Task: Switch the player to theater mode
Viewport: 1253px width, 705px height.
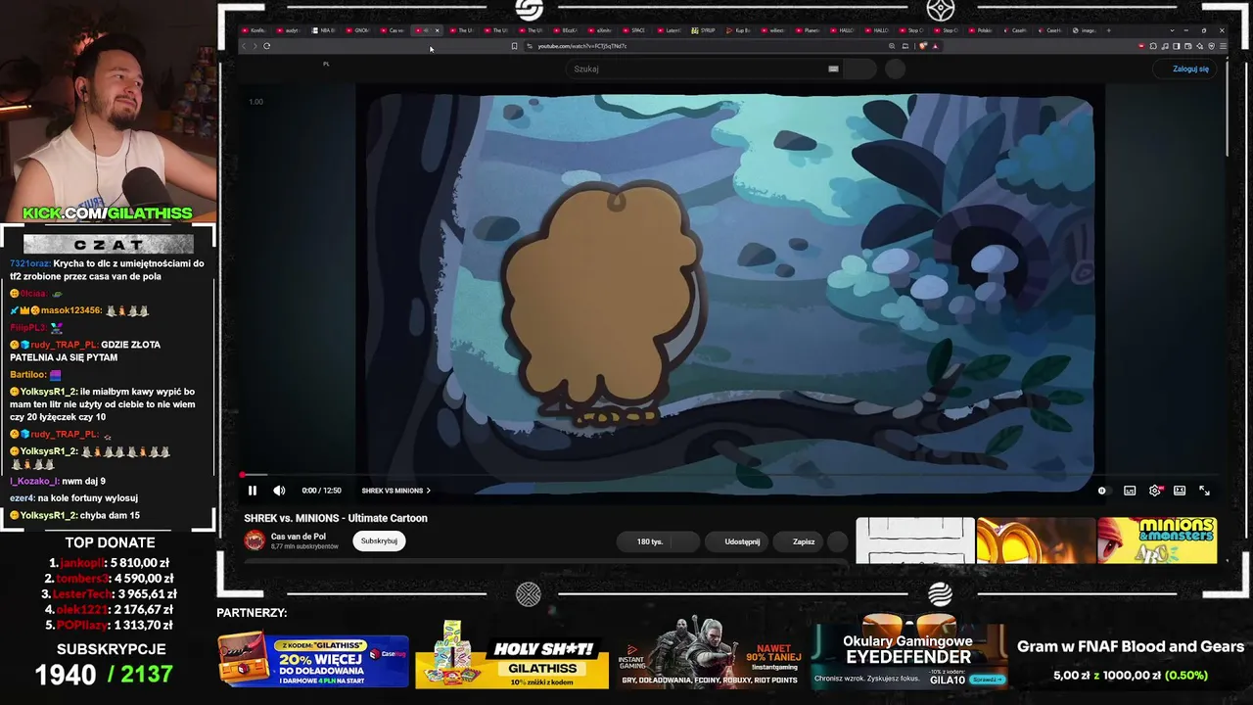Action: click(x=1180, y=491)
